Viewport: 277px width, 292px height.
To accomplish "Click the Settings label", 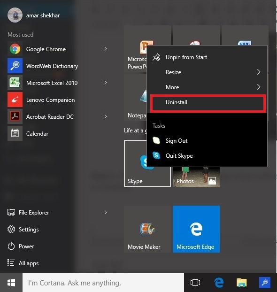I will click(29, 230).
